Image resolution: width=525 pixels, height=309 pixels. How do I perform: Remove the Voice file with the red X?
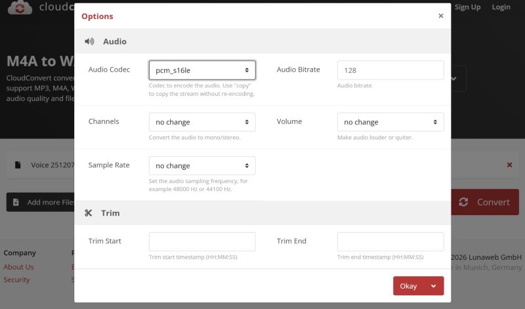(x=509, y=165)
